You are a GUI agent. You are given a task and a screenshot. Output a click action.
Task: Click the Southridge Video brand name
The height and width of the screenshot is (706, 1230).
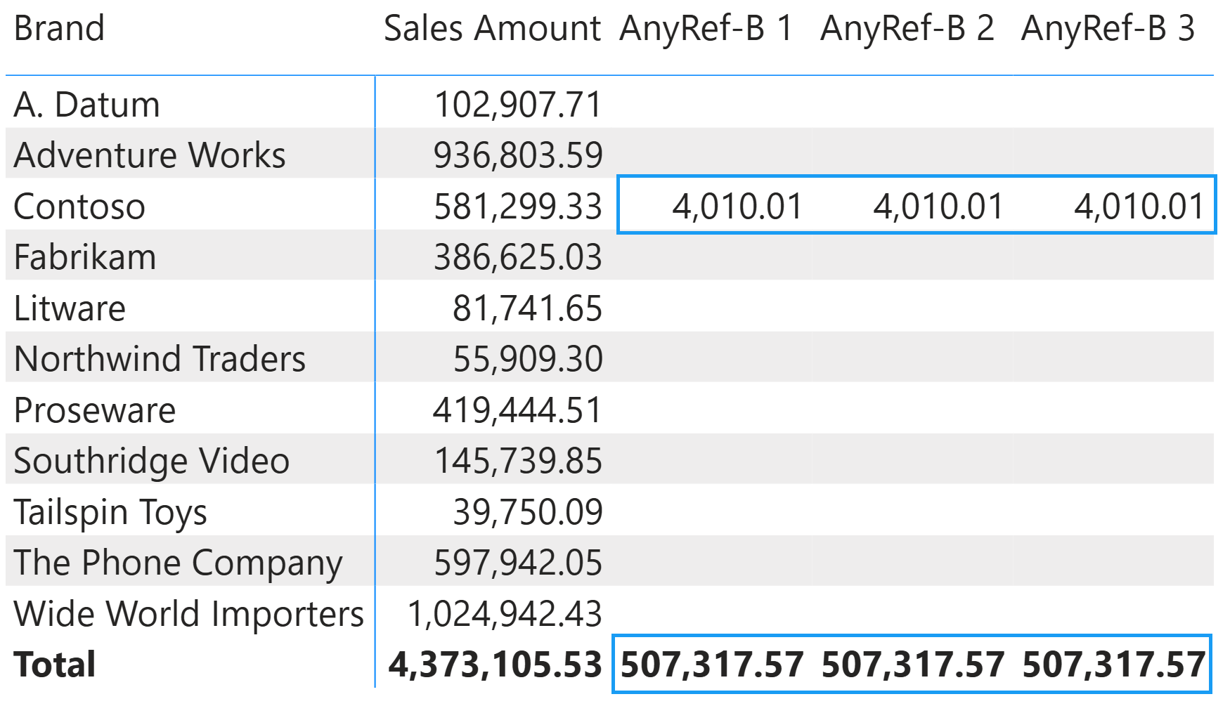pyautogui.click(x=151, y=462)
